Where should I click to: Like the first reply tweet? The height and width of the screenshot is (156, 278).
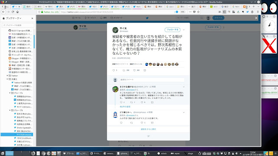pos(142,102)
